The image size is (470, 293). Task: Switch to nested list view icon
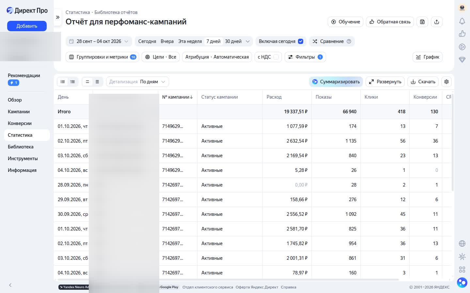[72, 82]
